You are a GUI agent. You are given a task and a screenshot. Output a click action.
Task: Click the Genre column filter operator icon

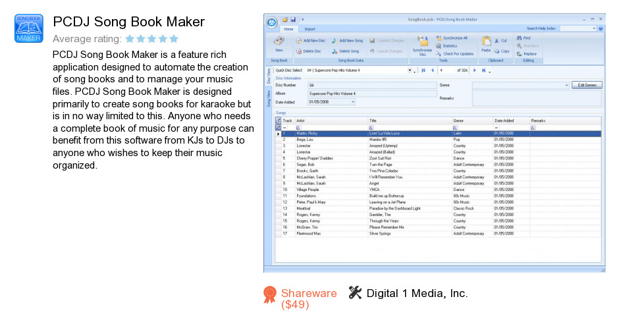(455, 128)
